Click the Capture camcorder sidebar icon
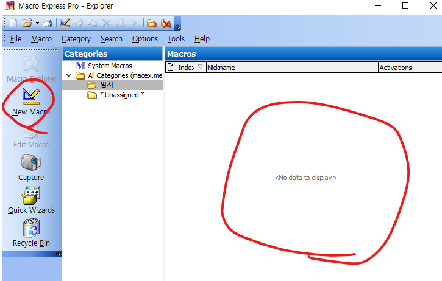The height and width of the screenshot is (281, 442). coord(31,168)
